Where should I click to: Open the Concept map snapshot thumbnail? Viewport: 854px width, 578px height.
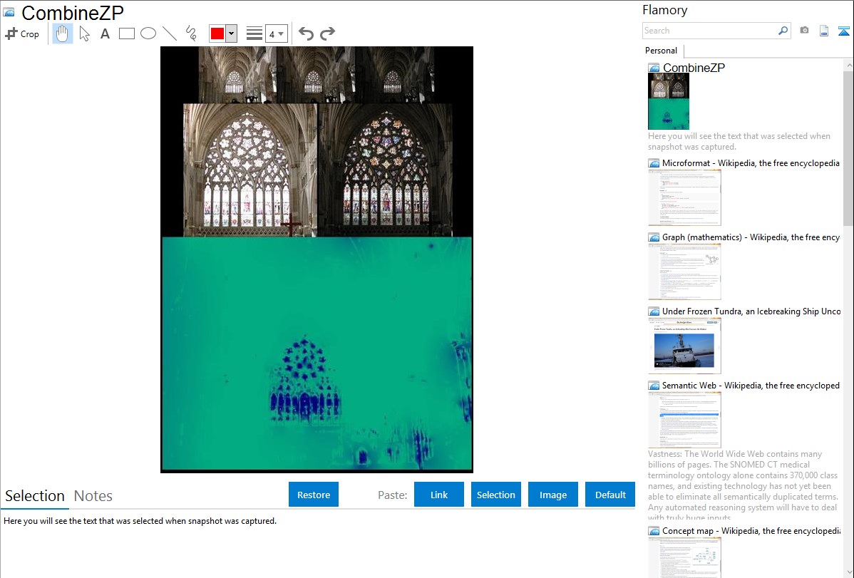[684, 557]
